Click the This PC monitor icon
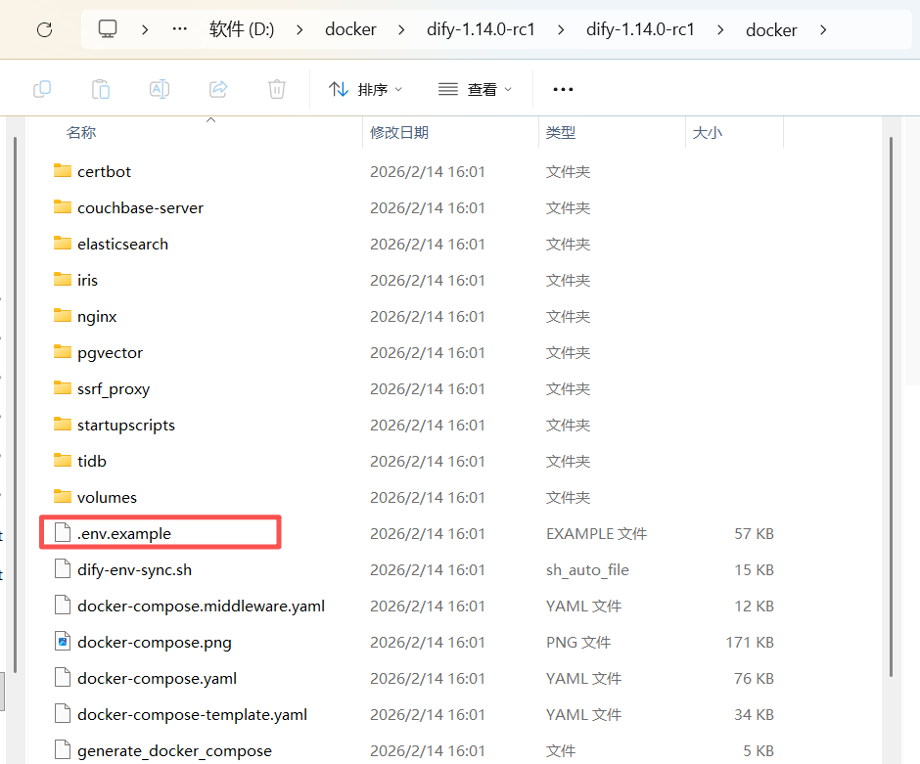920x764 pixels. pos(108,28)
